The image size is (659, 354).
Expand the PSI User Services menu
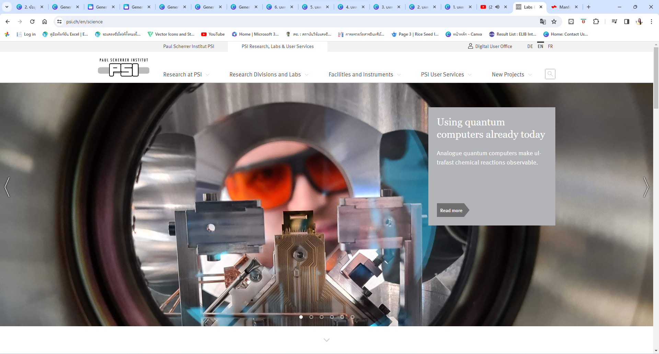pos(446,74)
